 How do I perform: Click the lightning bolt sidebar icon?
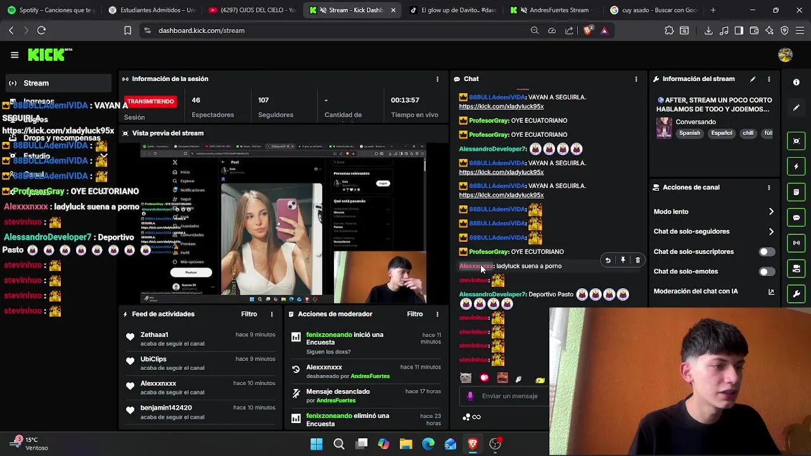pos(796,167)
